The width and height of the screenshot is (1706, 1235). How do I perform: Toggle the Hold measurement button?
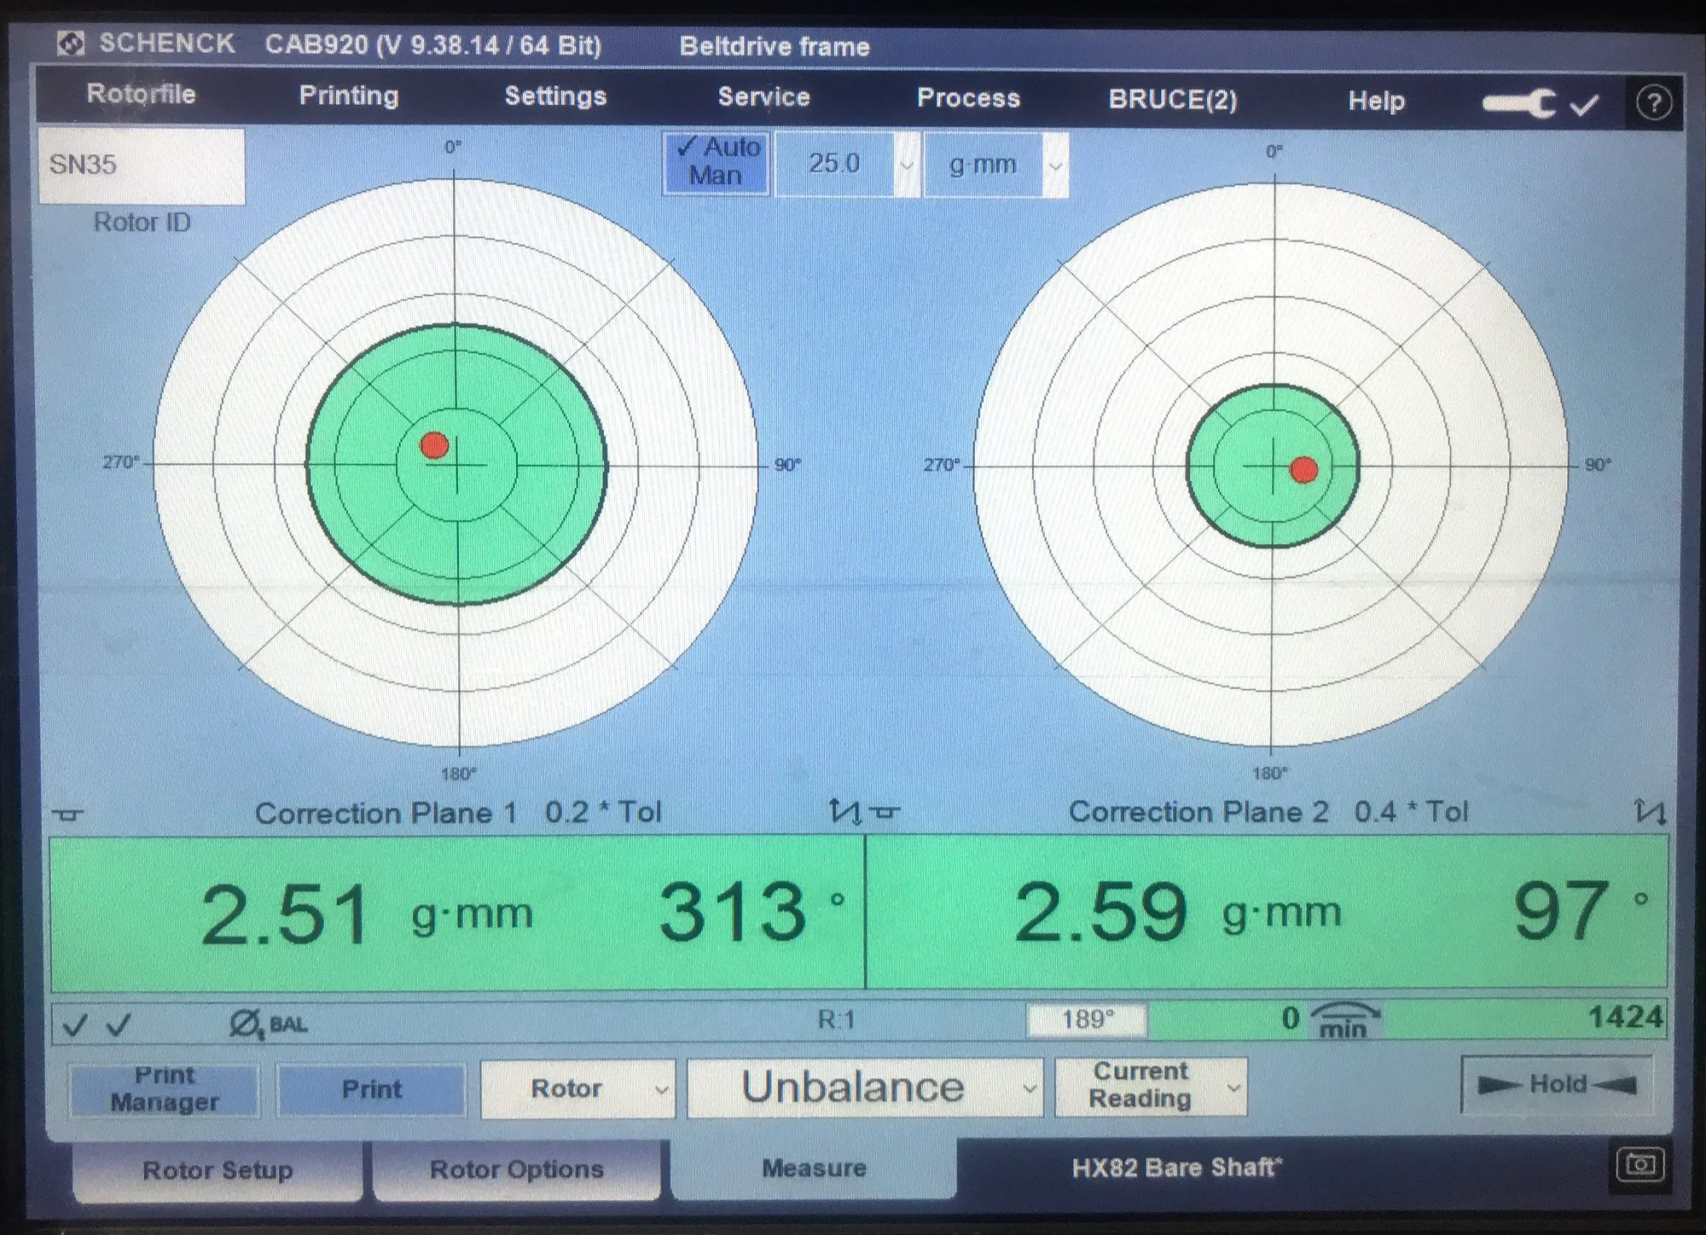point(1557,1085)
